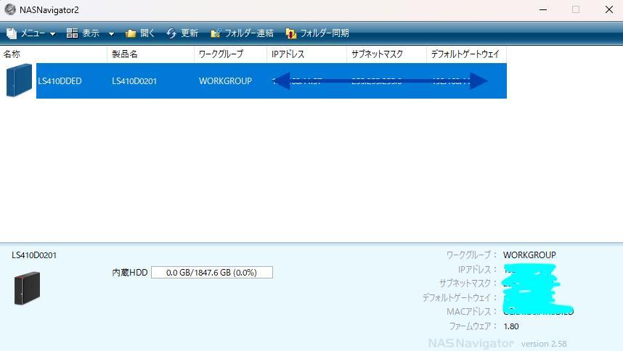Click the MACアドレス label
This screenshot has height=351, width=623.
471,312
